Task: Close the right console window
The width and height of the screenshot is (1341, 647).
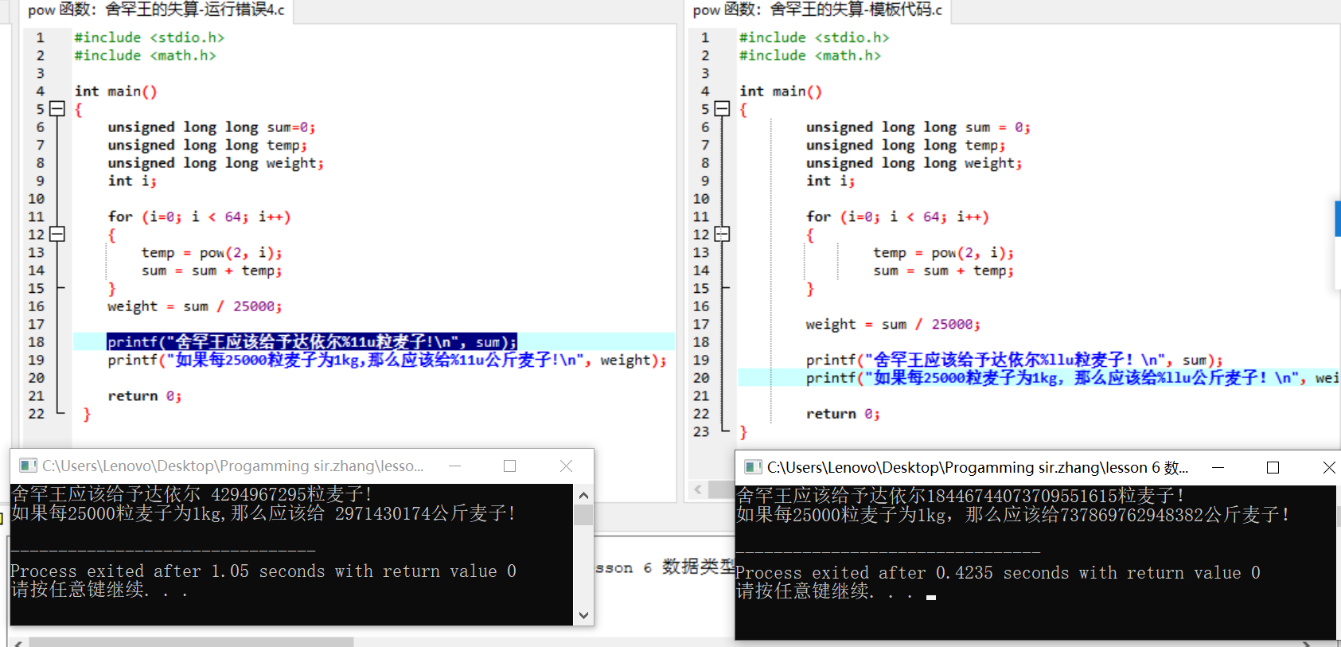Action: pyautogui.click(x=1328, y=467)
